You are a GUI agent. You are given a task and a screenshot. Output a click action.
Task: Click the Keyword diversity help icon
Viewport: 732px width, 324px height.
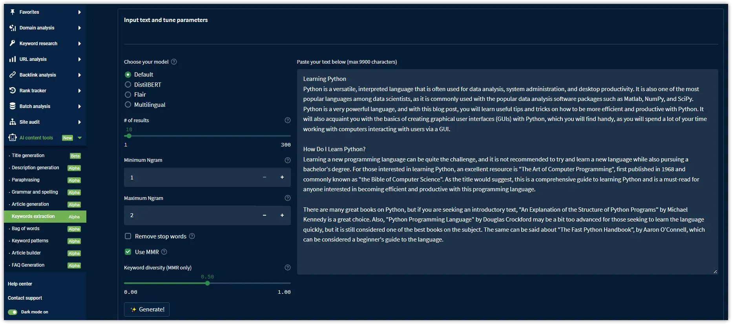pos(287,267)
